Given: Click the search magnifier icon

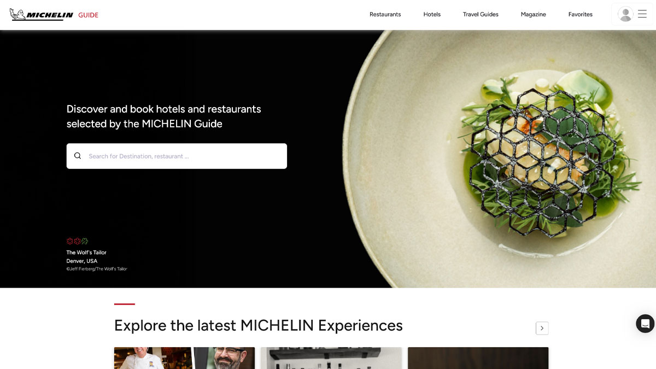Looking at the screenshot, I should tap(78, 156).
